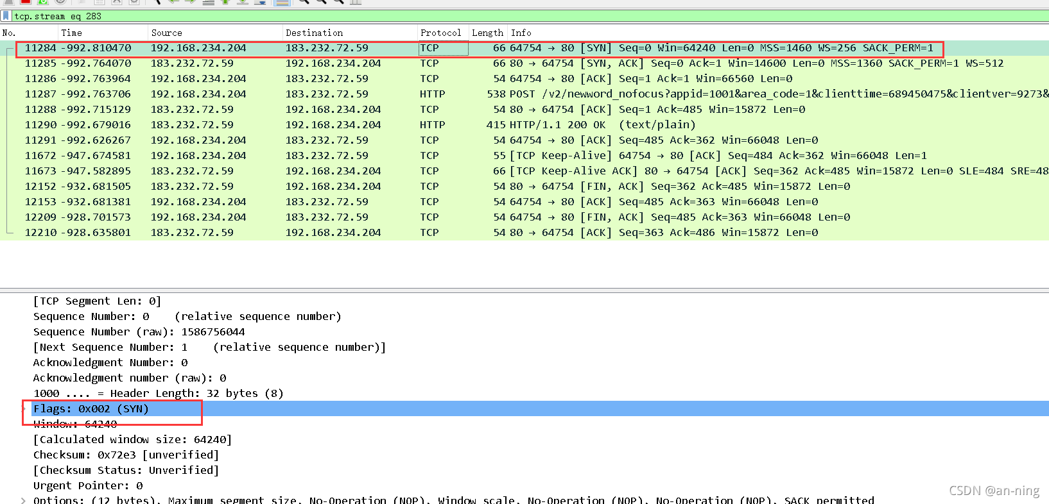The width and height of the screenshot is (1049, 504).
Task: Select the Options (12 bytes) line text
Action: pos(454,500)
